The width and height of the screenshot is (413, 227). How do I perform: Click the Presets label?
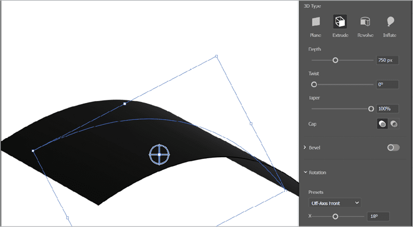(x=316, y=192)
